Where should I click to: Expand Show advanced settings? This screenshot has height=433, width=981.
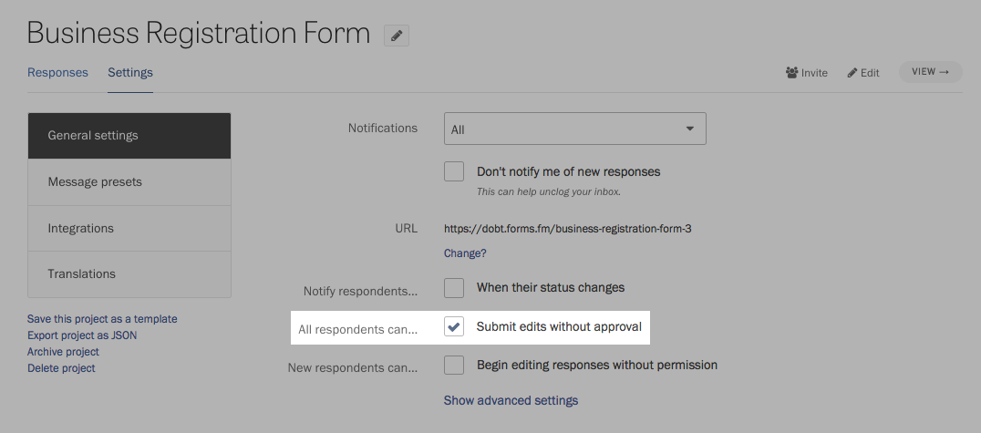click(511, 400)
